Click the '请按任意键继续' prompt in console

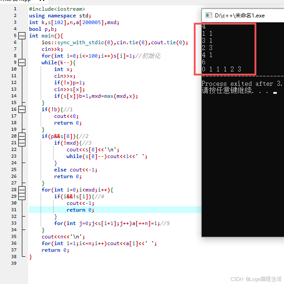[x=227, y=90]
